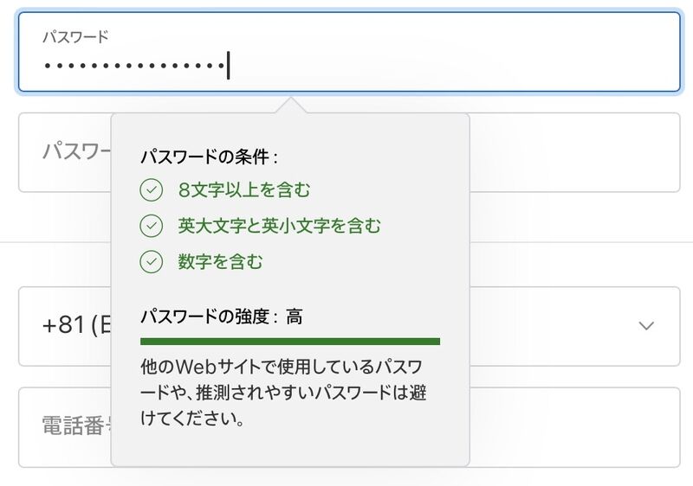
Task: Click the パスワードの強度: 高 label
Action: coord(222,317)
